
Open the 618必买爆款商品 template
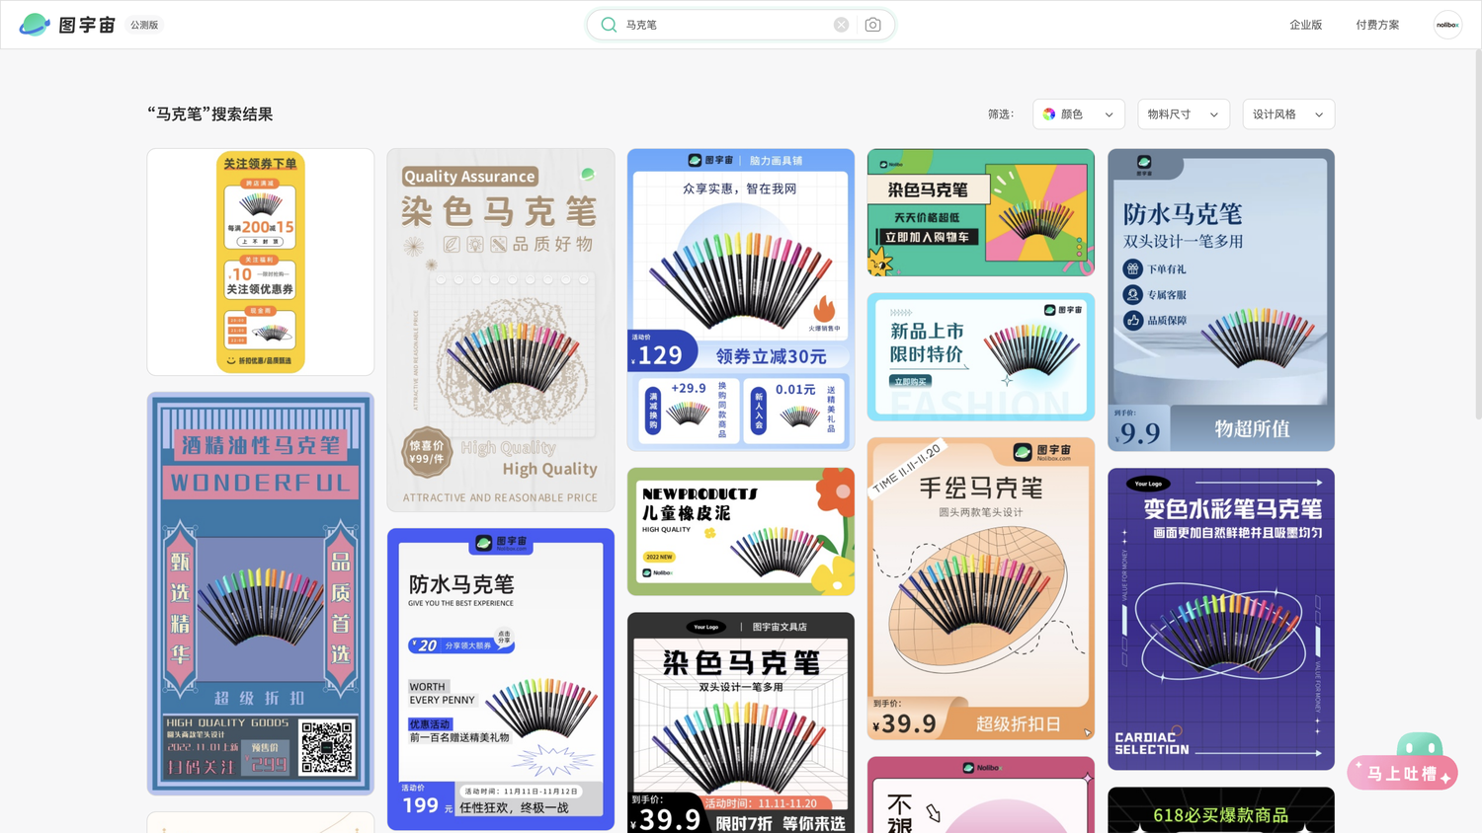click(x=1221, y=810)
